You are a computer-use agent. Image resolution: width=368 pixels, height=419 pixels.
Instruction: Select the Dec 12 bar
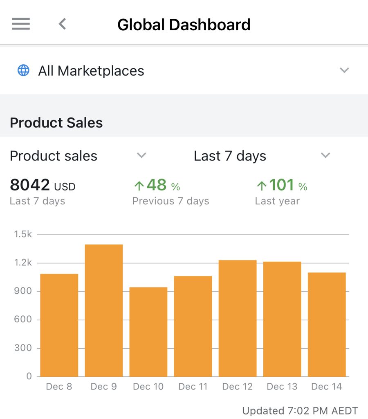(x=238, y=318)
